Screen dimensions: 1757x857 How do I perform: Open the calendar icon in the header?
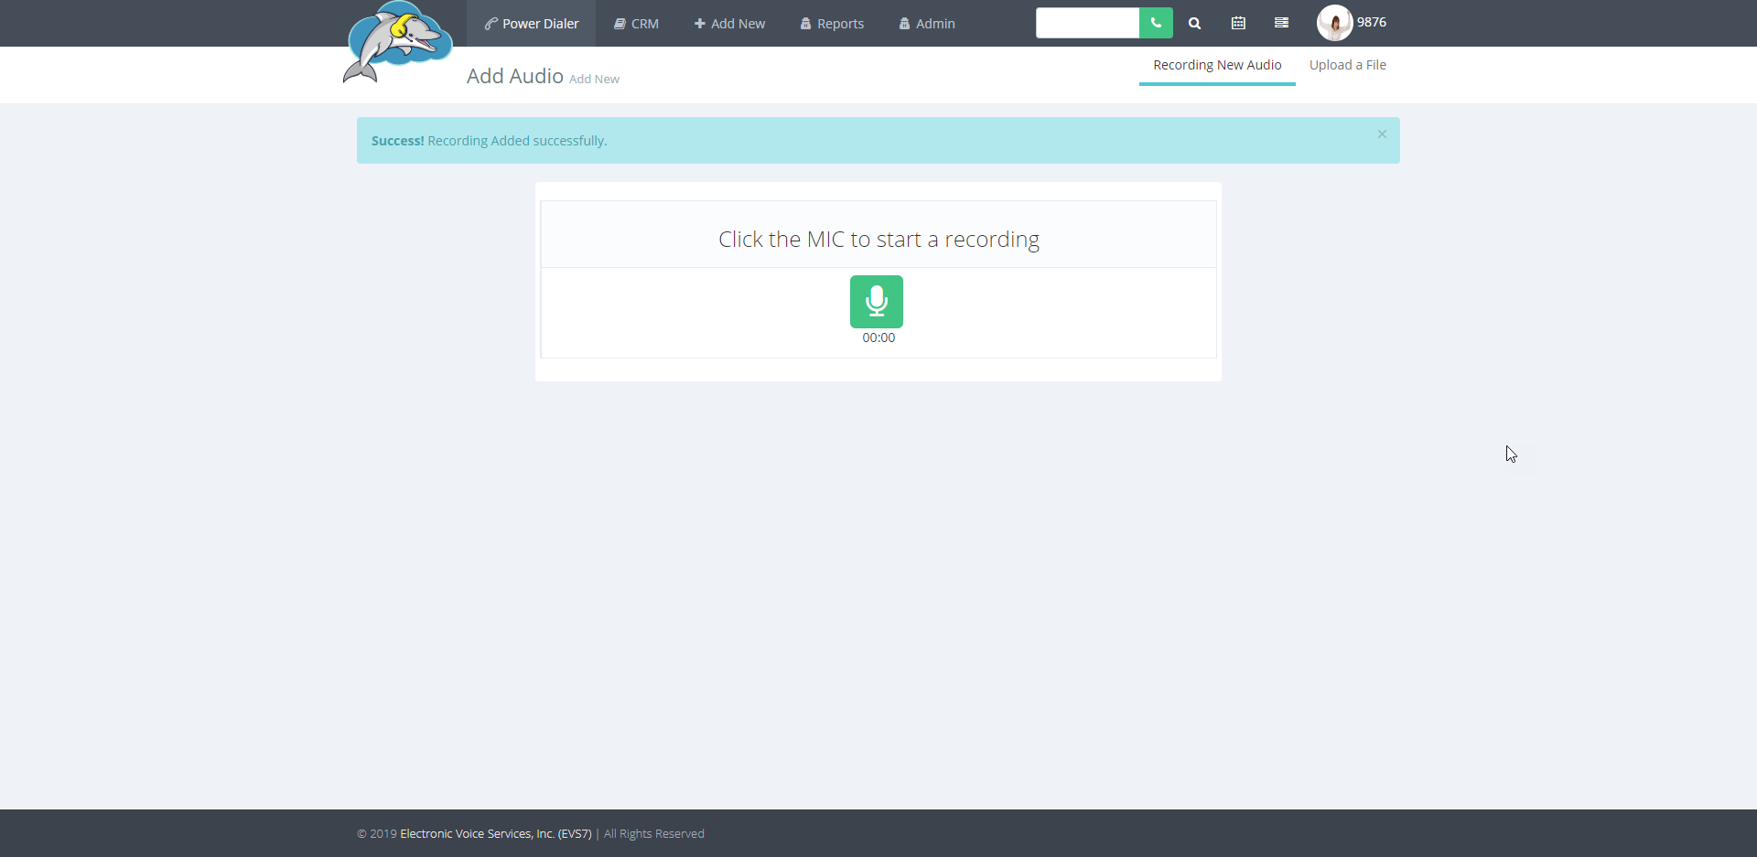tap(1238, 23)
